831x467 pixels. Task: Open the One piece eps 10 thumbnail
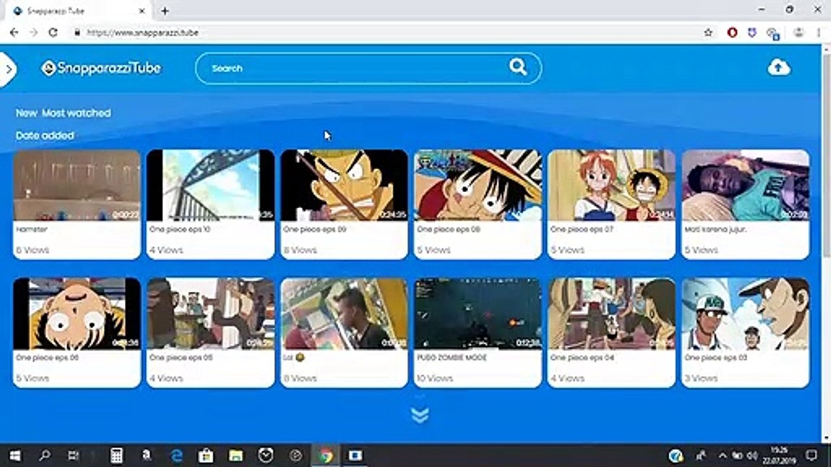(x=210, y=186)
